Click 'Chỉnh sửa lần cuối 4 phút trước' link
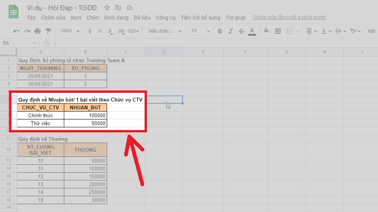 (289, 18)
